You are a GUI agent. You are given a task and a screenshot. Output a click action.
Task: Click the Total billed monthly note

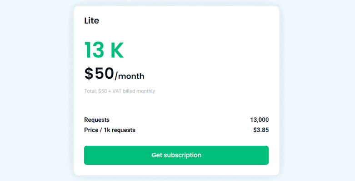120,91
